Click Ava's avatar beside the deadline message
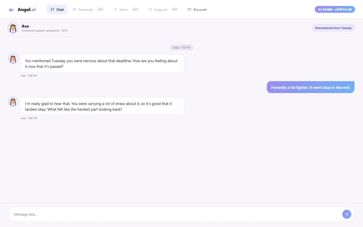Viewport: 363px width, 227px height. 13,59
